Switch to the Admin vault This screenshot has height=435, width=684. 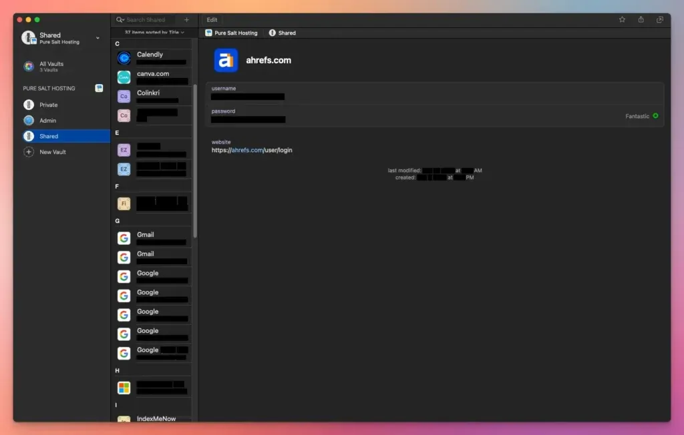(x=47, y=121)
